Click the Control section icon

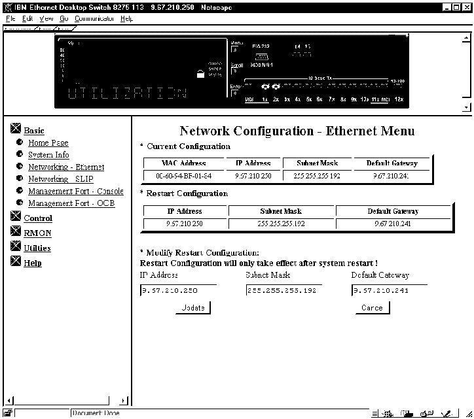[16, 217]
